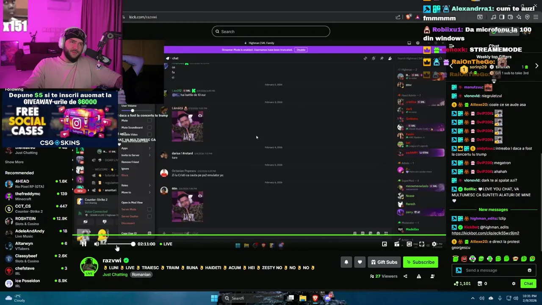The height and width of the screenshot is (305, 542).
Task: Toggle theater mode in the player
Action: [x=409, y=244]
